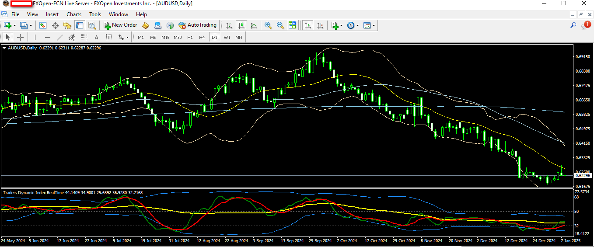Expand the AUDUSD,Daily chart title arrow
The height and width of the screenshot is (247, 594).
[x=5, y=48]
